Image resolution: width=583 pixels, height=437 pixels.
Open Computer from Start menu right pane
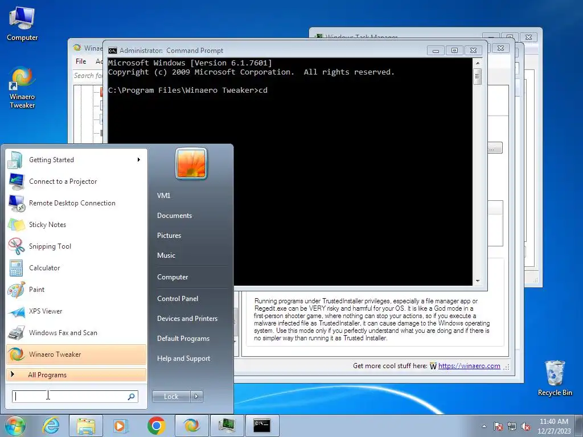pos(173,277)
